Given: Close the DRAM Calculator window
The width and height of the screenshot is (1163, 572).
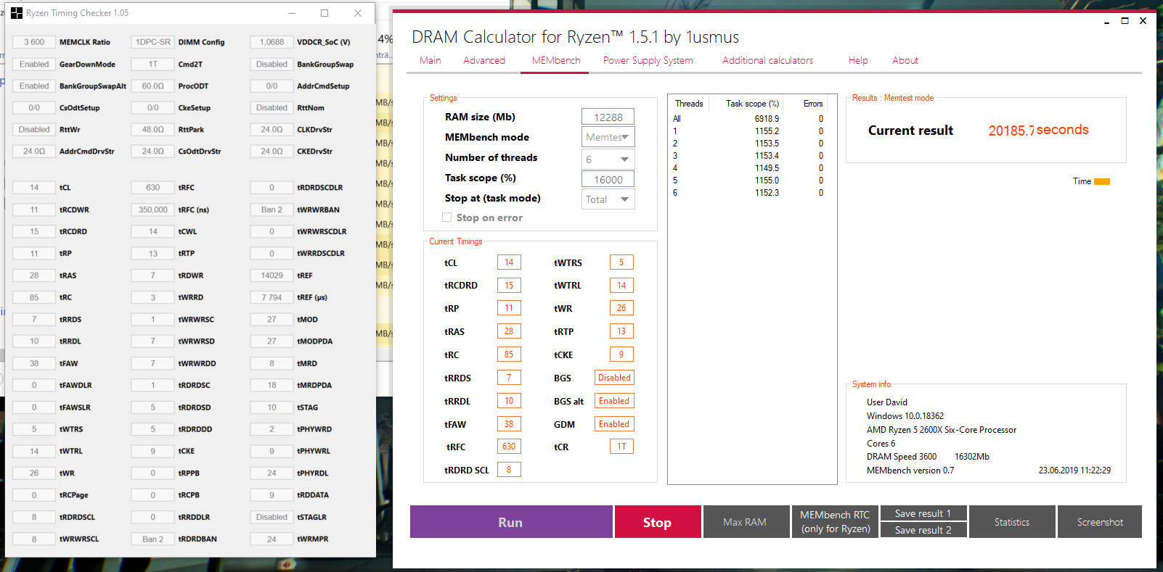Looking at the screenshot, I should [x=1143, y=21].
